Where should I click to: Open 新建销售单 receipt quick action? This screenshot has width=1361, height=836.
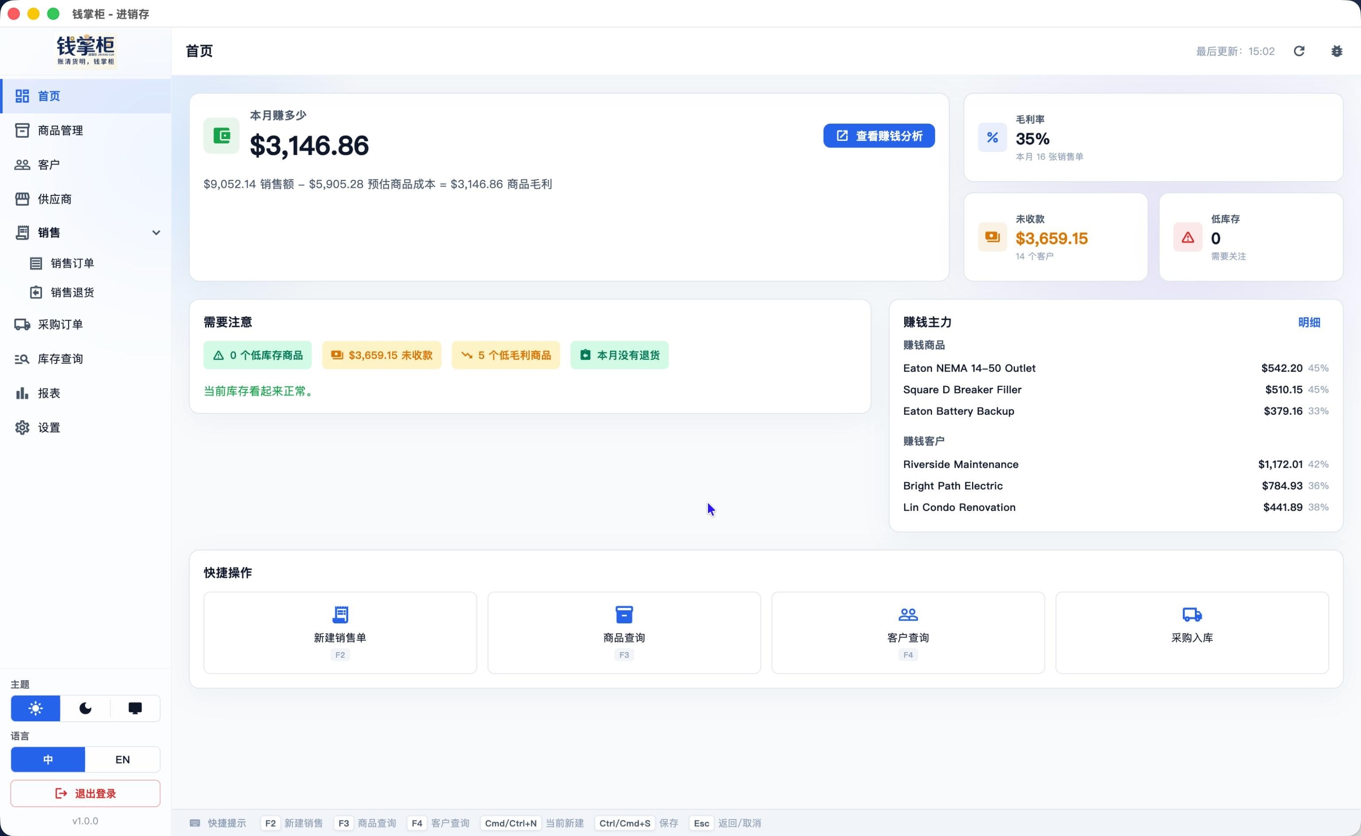[340, 633]
